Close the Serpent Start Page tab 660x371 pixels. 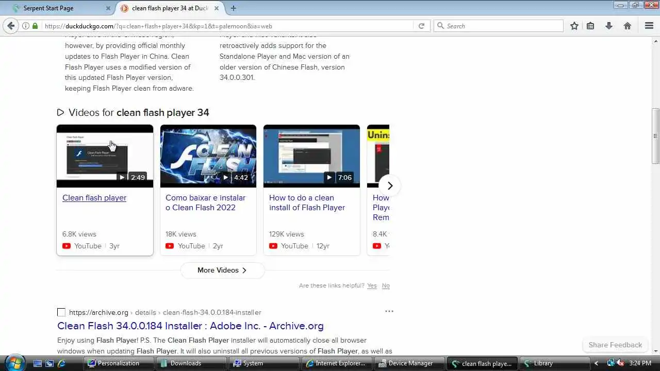coord(108,8)
